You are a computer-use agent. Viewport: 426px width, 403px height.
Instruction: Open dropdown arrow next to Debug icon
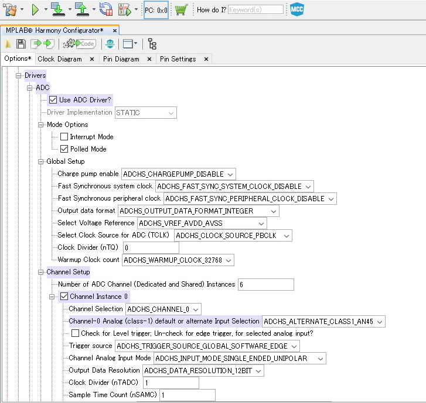click(x=137, y=10)
